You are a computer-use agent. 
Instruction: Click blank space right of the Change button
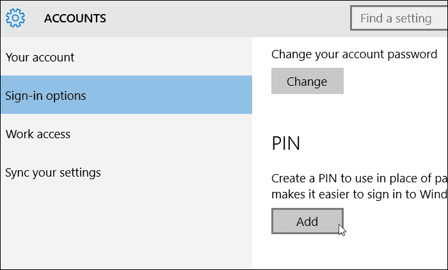pyautogui.click(x=396, y=81)
